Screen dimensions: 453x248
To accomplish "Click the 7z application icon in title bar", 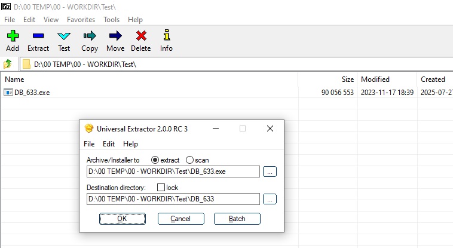I will point(6,7).
